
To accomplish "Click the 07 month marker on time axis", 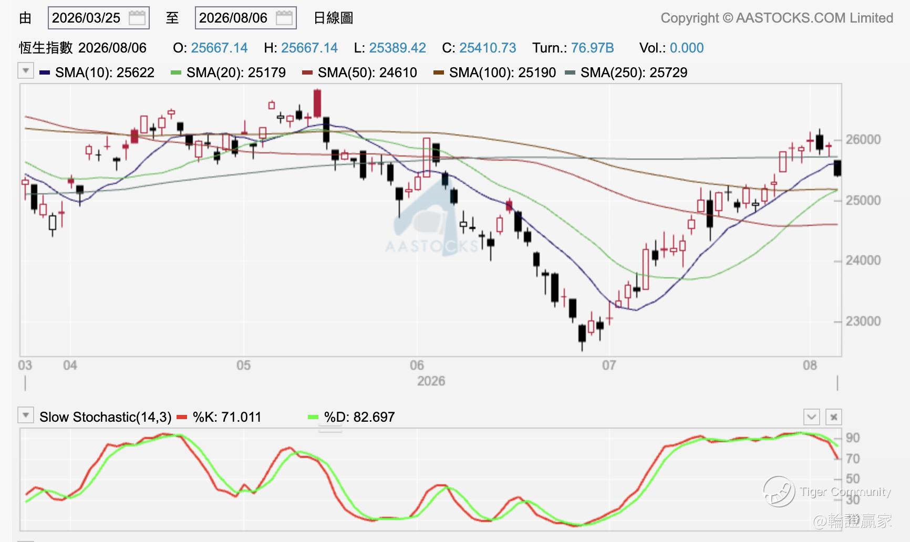I will (609, 365).
